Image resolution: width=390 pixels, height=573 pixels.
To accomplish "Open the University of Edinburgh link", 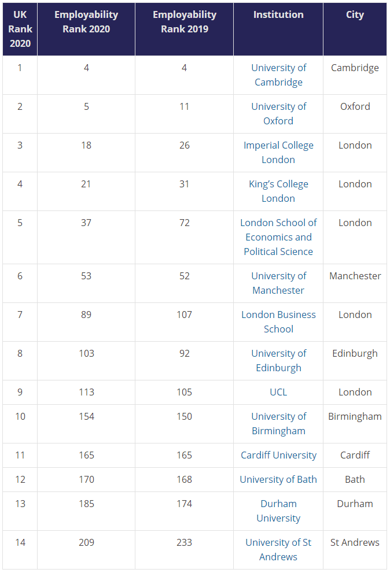I will [x=278, y=361].
